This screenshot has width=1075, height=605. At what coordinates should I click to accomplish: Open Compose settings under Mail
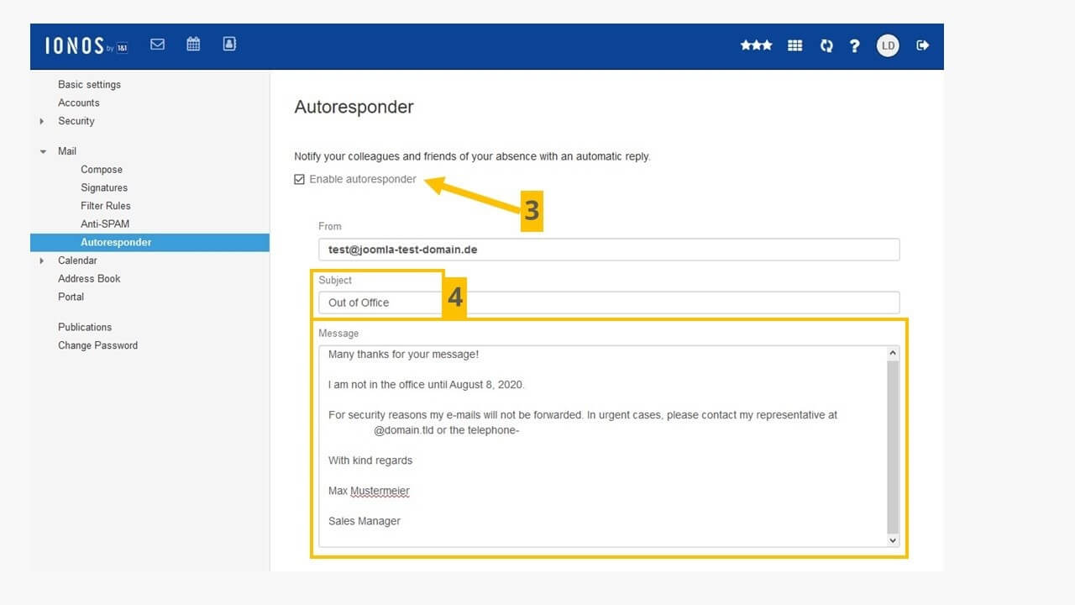point(102,170)
